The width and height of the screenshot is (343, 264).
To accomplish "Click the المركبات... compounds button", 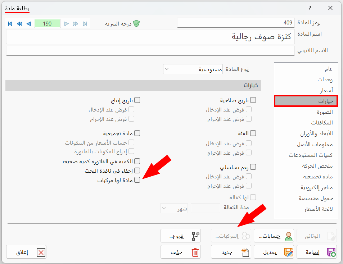I will pyautogui.click(x=231, y=236).
